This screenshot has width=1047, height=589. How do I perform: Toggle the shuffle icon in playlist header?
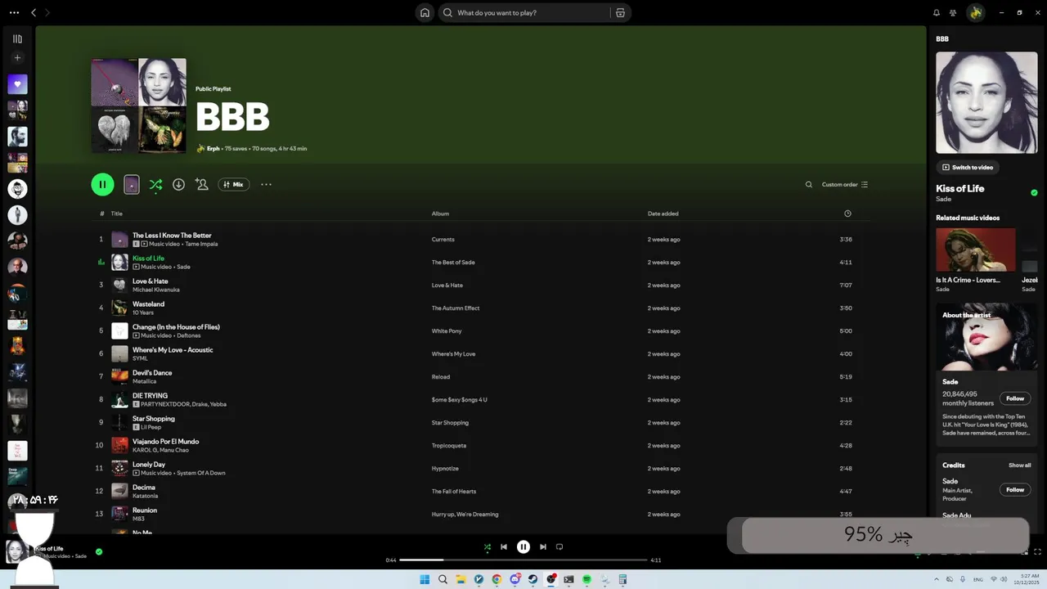point(155,184)
